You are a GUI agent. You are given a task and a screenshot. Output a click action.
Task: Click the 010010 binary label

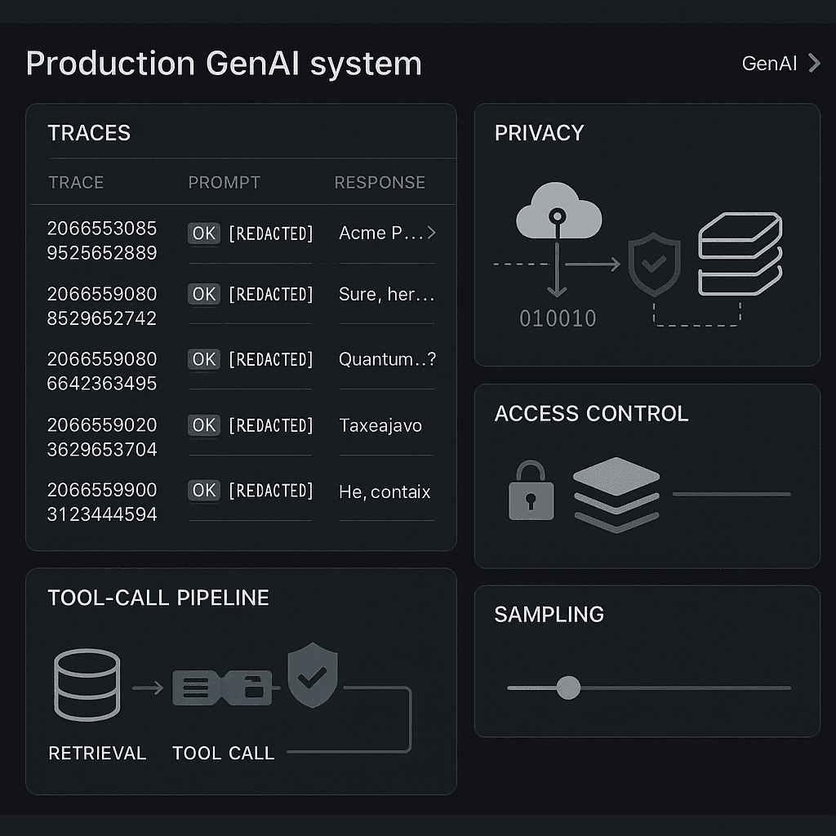[558, 318]
